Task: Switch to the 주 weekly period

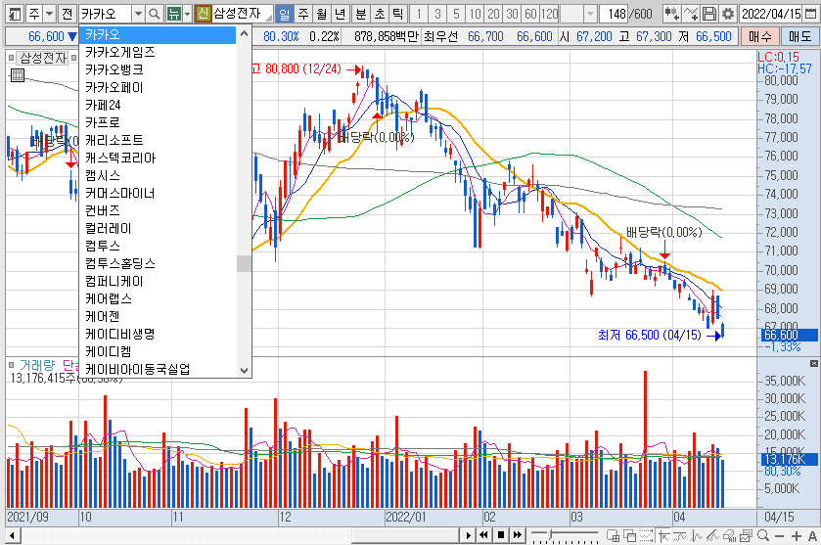Action: pos(303,14)
